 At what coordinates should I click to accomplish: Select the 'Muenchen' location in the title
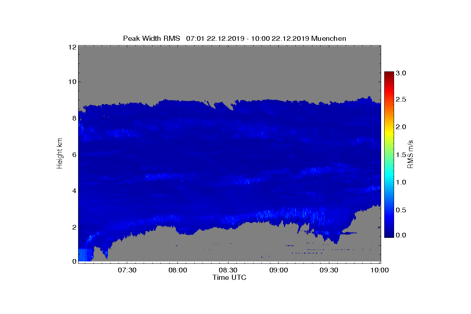(x=329, y=38)
